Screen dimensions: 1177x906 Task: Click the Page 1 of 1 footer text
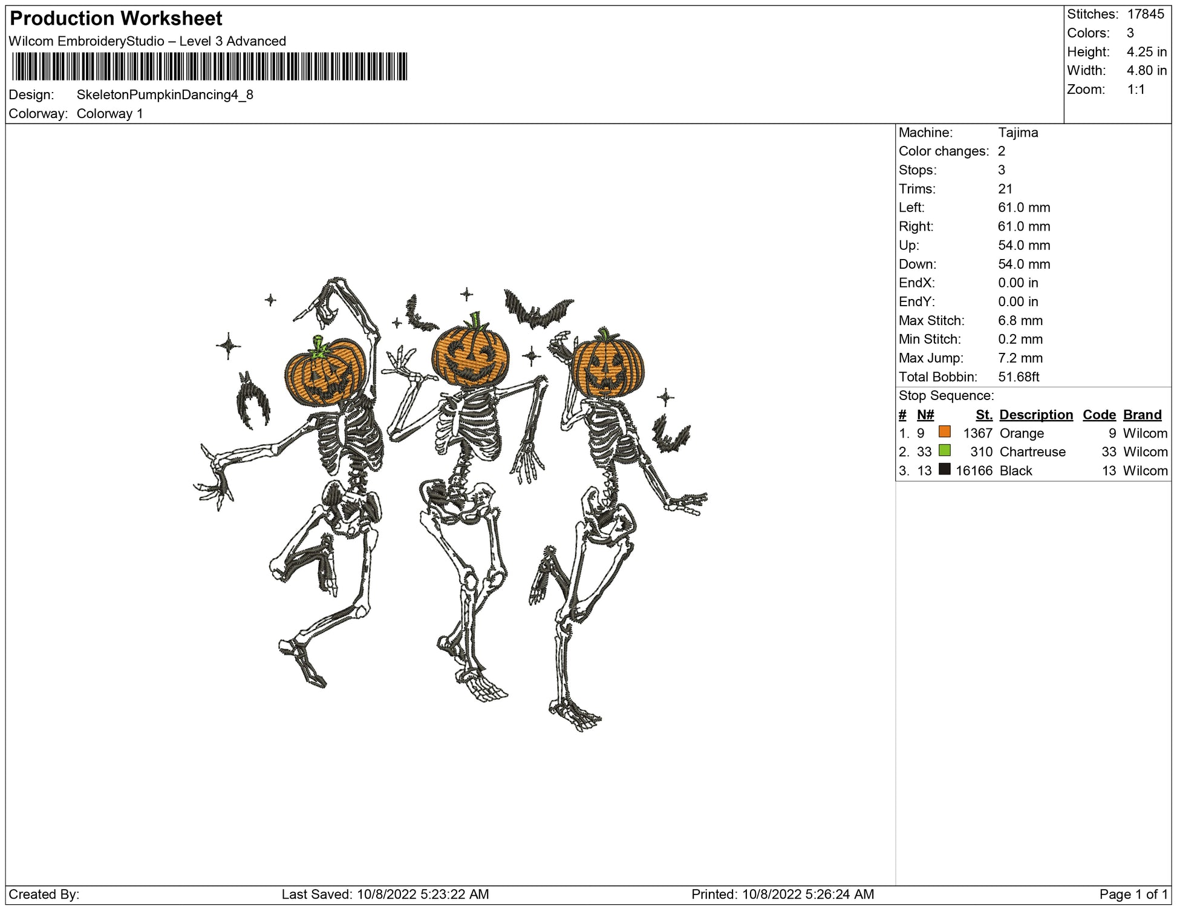pyautogui.click(x=1133, y=894)
